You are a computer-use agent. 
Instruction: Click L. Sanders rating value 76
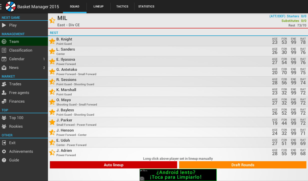tap(303, 53)
